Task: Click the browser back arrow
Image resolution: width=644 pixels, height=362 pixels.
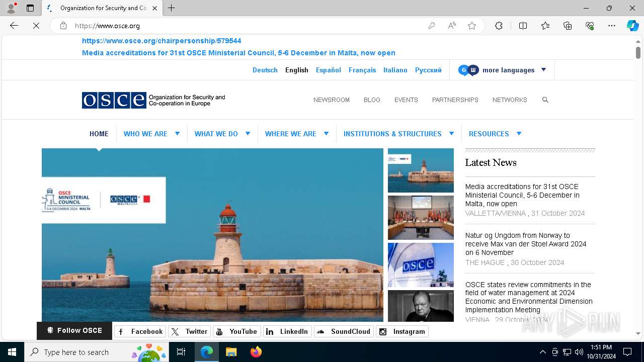Action: [14, 26]
